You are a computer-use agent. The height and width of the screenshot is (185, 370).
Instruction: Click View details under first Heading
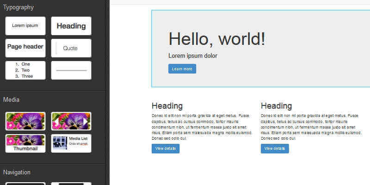click(x=166, y=148)
